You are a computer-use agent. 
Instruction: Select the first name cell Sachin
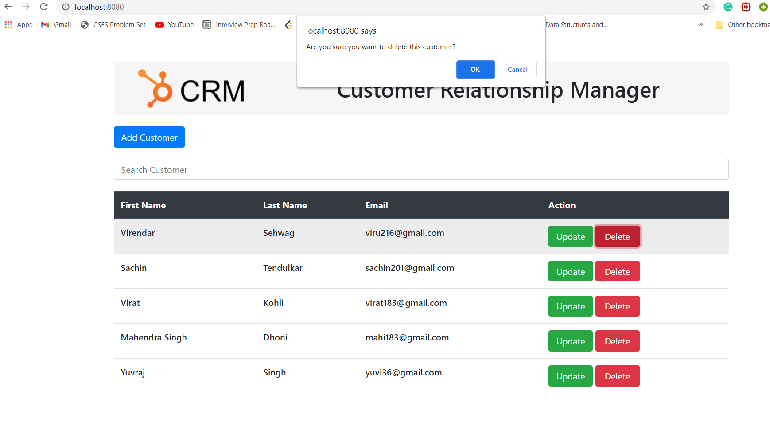[133, 268]
